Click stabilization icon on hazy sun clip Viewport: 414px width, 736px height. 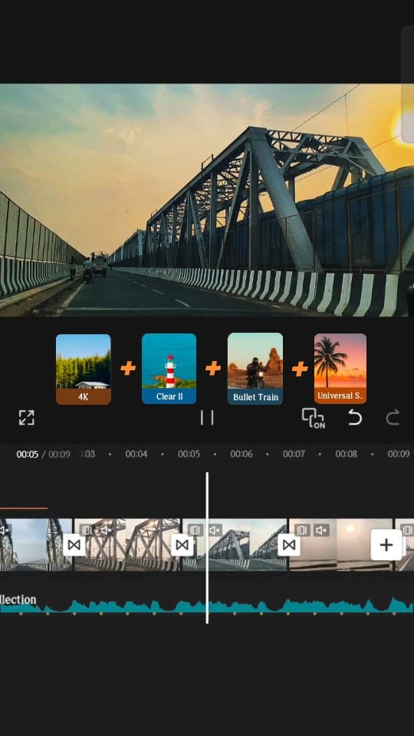click(x=304, y=531)
